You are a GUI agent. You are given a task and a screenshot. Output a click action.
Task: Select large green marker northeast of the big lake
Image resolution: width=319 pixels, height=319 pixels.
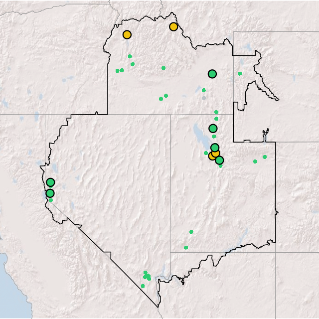(213, 129)
